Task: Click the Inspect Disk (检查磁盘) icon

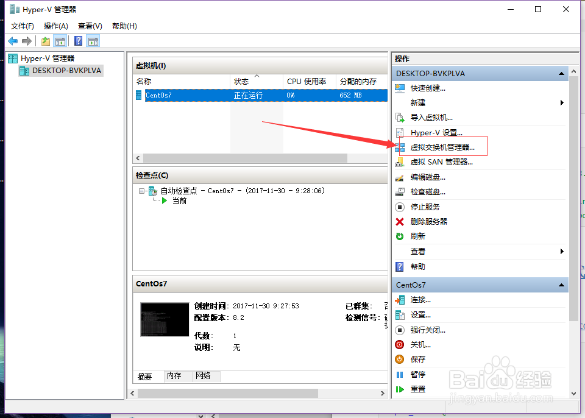Action: (x=400, y=192)
